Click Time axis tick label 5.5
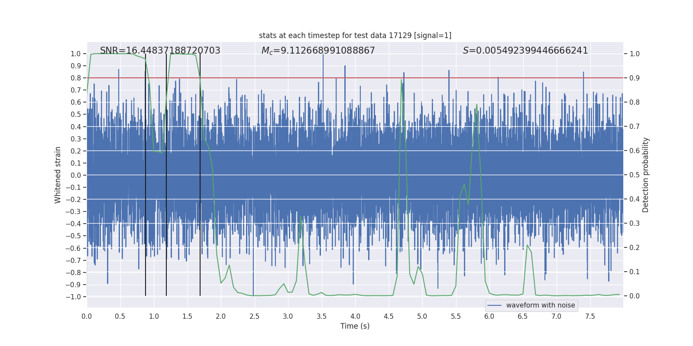693x346 pixels. pos(456,316)
